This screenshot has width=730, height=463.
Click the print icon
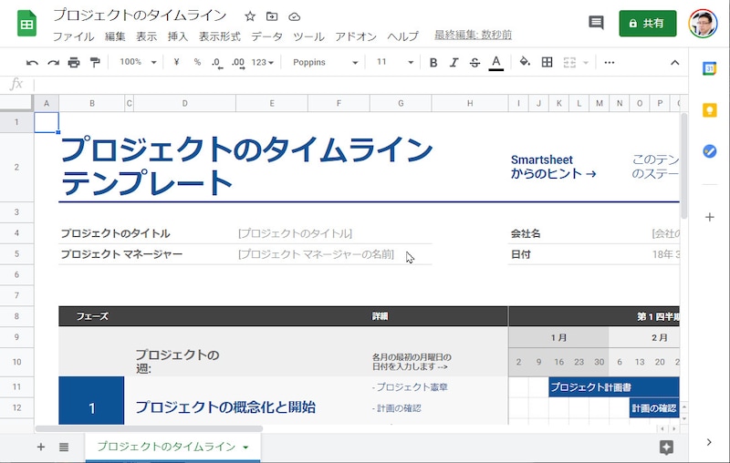[74, 62]
